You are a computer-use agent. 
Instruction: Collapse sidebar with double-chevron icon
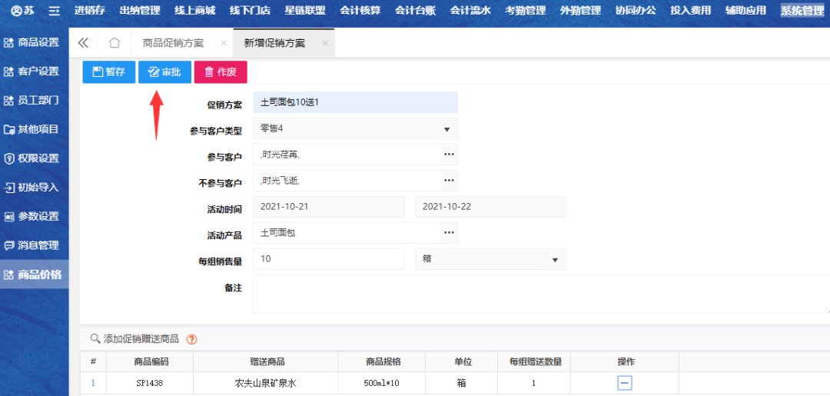click(83, 43)
